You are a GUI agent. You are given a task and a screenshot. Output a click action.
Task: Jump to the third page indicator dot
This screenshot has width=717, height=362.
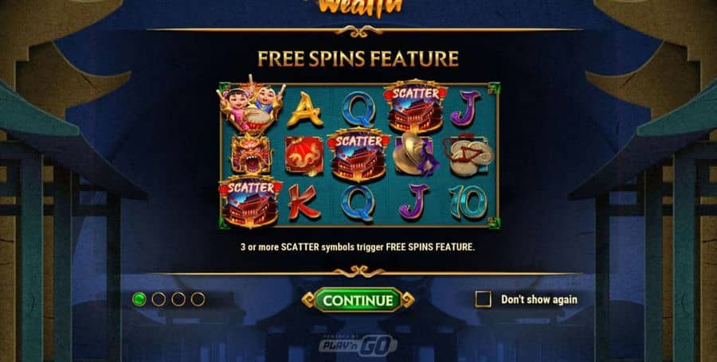(178, 299)
